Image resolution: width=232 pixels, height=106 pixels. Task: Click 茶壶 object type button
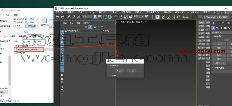point(219,59)
